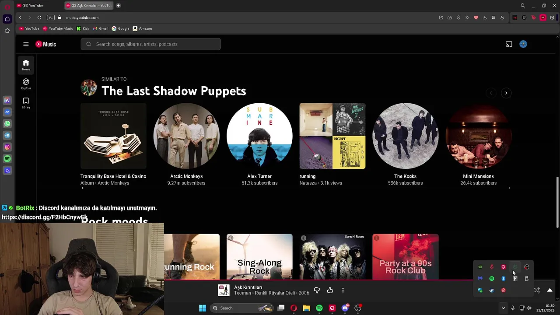This screenshot has width=560, height=315.
Task: Collapse the hidden tray icons chevron
Action: (503, 308)
